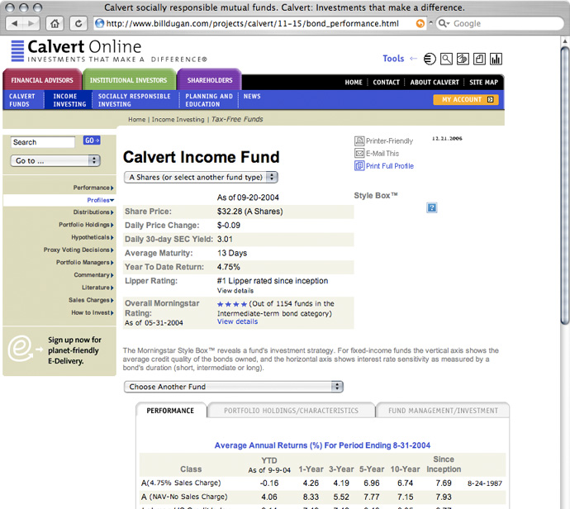Click Sign up now for E-Delivery text

tap(74, 350)
